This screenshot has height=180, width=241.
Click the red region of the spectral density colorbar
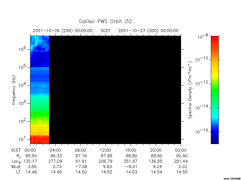point(215,42)
